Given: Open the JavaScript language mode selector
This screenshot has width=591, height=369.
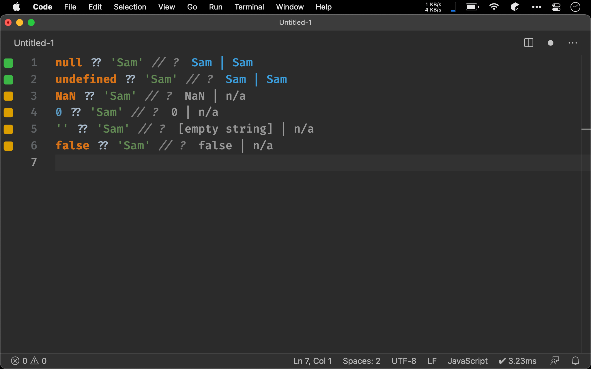Looking at the screenshot, I should click(467, 361).
